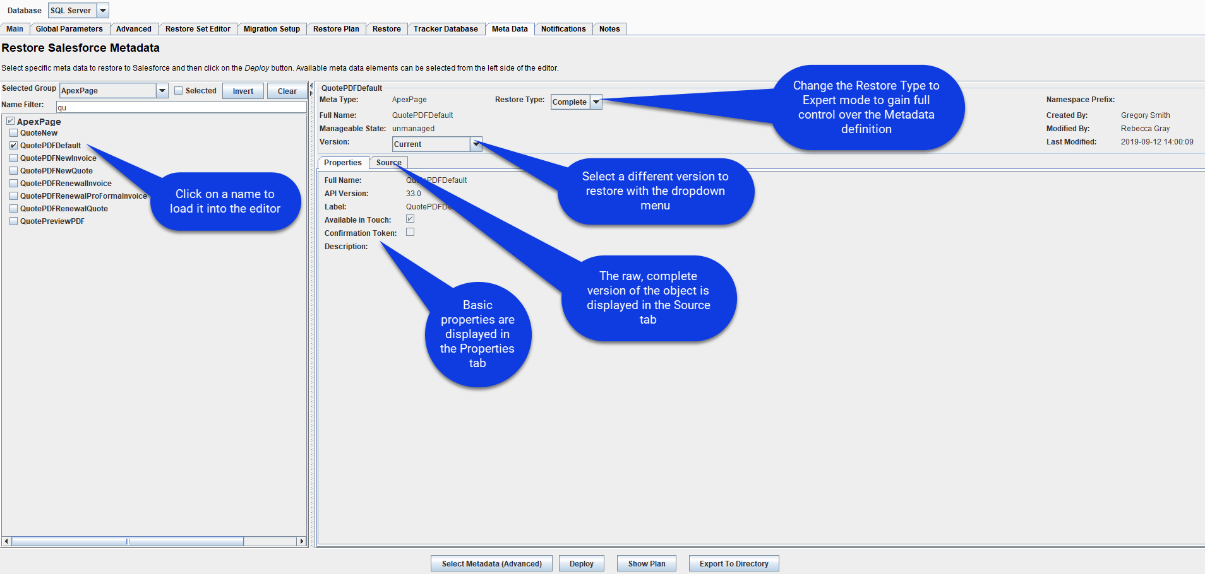Switch to Restore Set Editor tab
The height and width of the screenshot is (574, 1205).
(x=198, y=29)
